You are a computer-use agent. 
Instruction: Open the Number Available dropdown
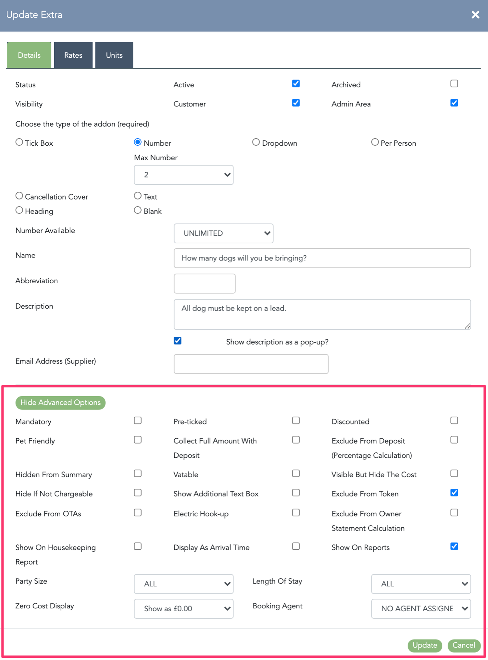[x=223, y=233]
